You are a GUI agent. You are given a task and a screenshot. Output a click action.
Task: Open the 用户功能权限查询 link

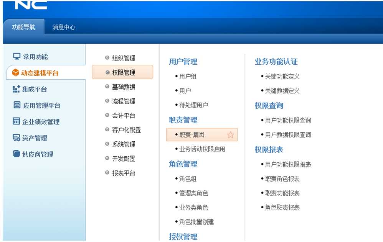[288, 120]
